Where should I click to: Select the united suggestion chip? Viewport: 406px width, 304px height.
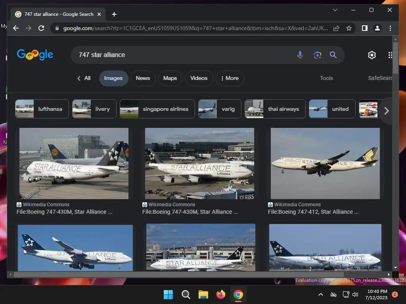tap(332, 109)
